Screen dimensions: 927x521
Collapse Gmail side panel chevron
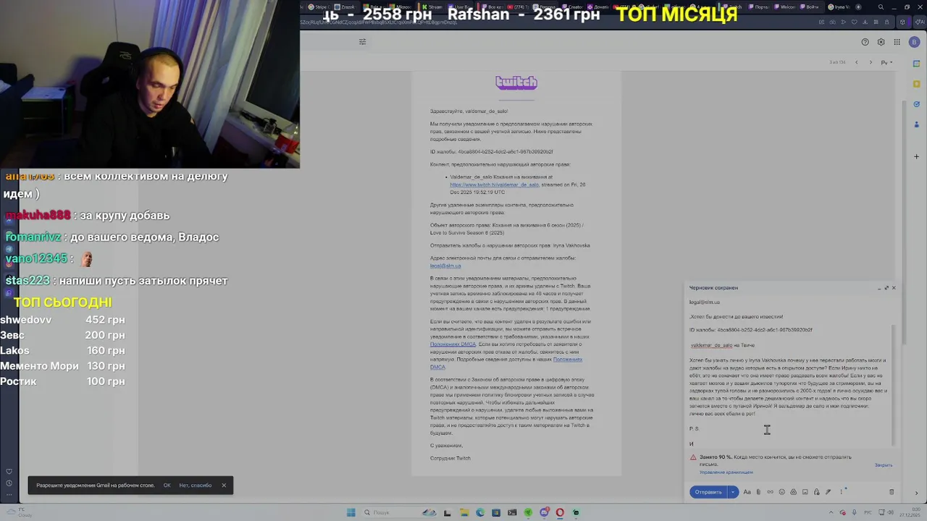coord(917,494)
